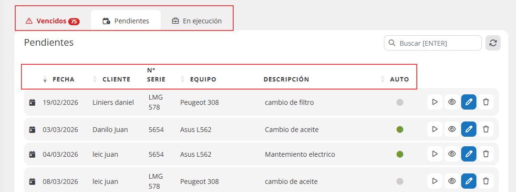Sort the table by Fecha column
Image resolution: width=516 pixels, height=192 pixels.
(63, 80)
